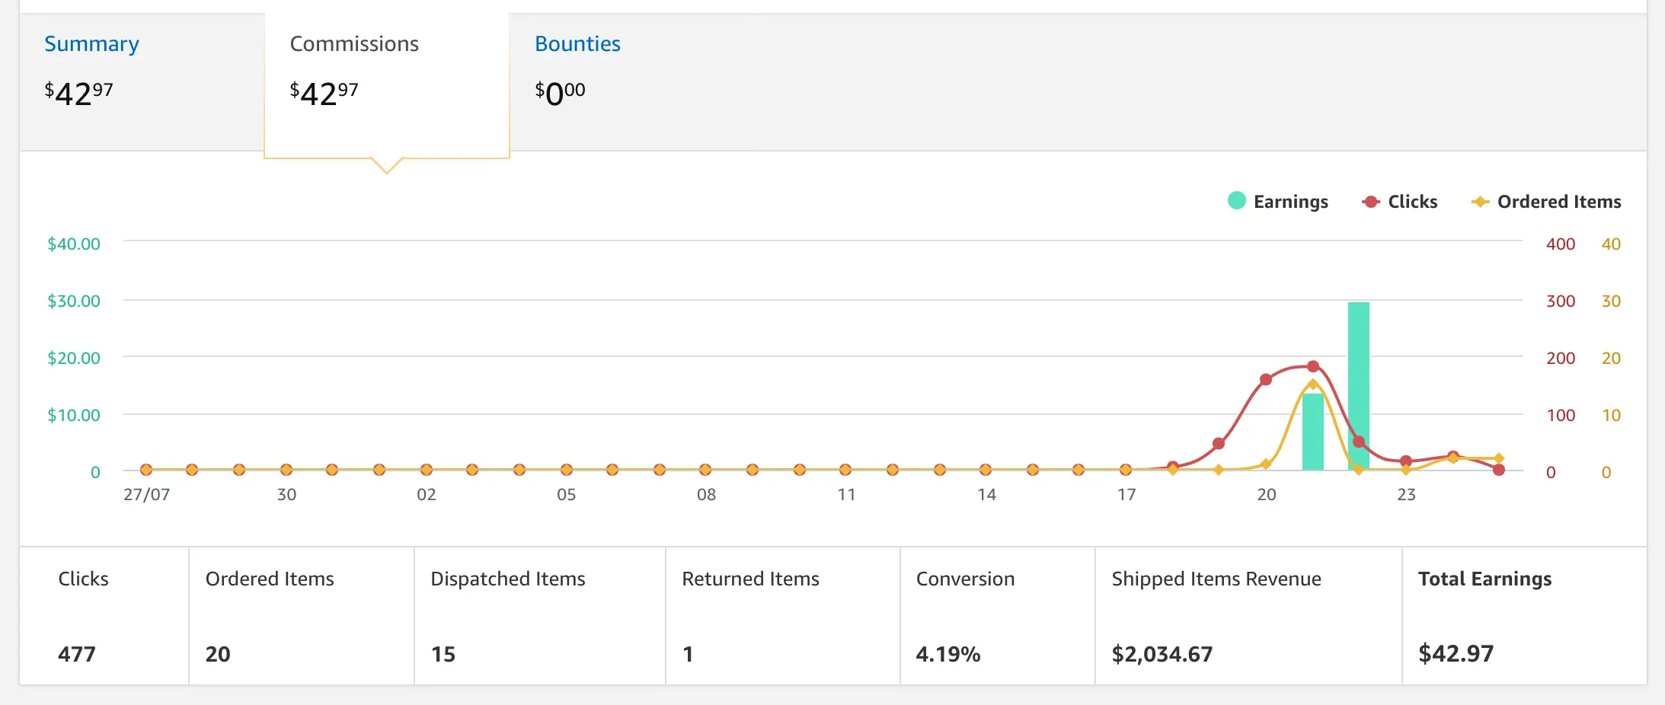This screenshot has height=705, width=1665.
Task: Switch to the Summary tab
Action: pos(91,43)
